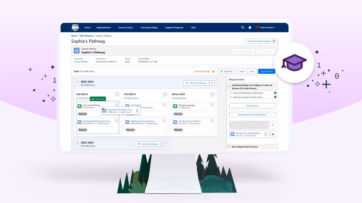
Task: Click Save & Close button
Action: (x=267, y=71)
